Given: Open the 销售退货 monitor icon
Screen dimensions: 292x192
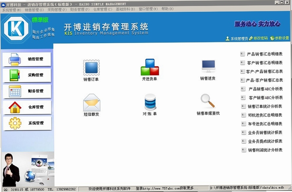Looking at the screenshot, I should coord(208,66).
